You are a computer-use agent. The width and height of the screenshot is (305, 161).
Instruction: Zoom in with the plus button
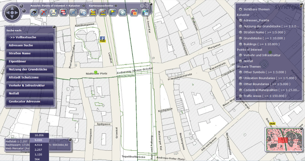point(22,6)
